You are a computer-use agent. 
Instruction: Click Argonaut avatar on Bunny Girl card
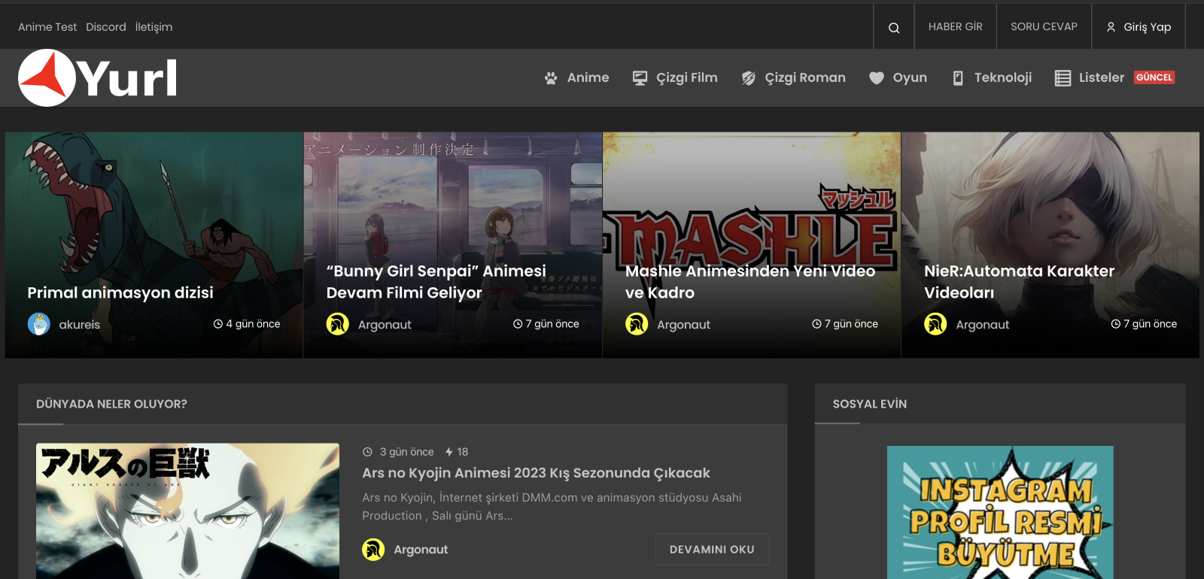point(337,324)
